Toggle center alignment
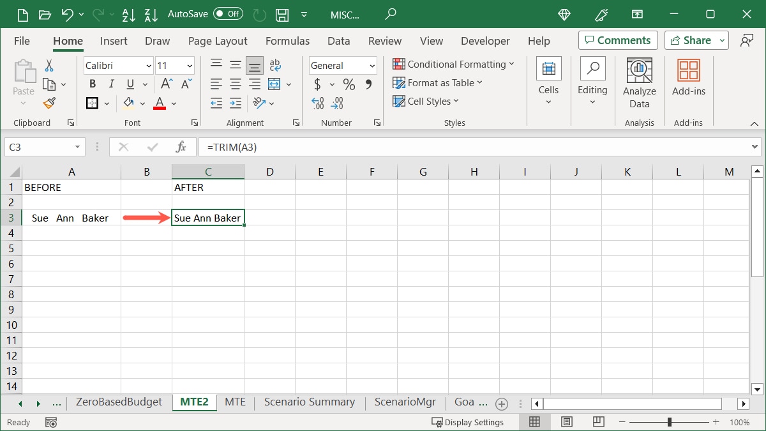 pyautogui.click(x=235, y=84)
